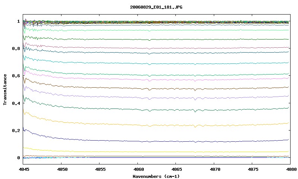The width and height of the screenshot is (298, 179).
Task: Click the x-axis tick label 4065
Action: point(177,169)
